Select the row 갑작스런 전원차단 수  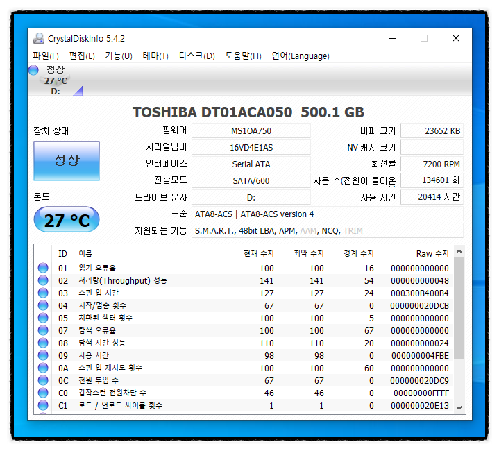click(x=244, y=393)
